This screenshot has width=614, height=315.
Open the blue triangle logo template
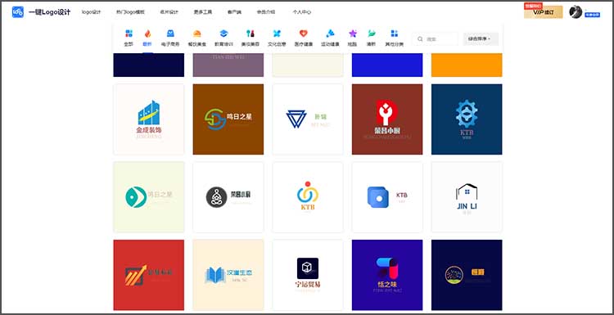click(308, 119)
